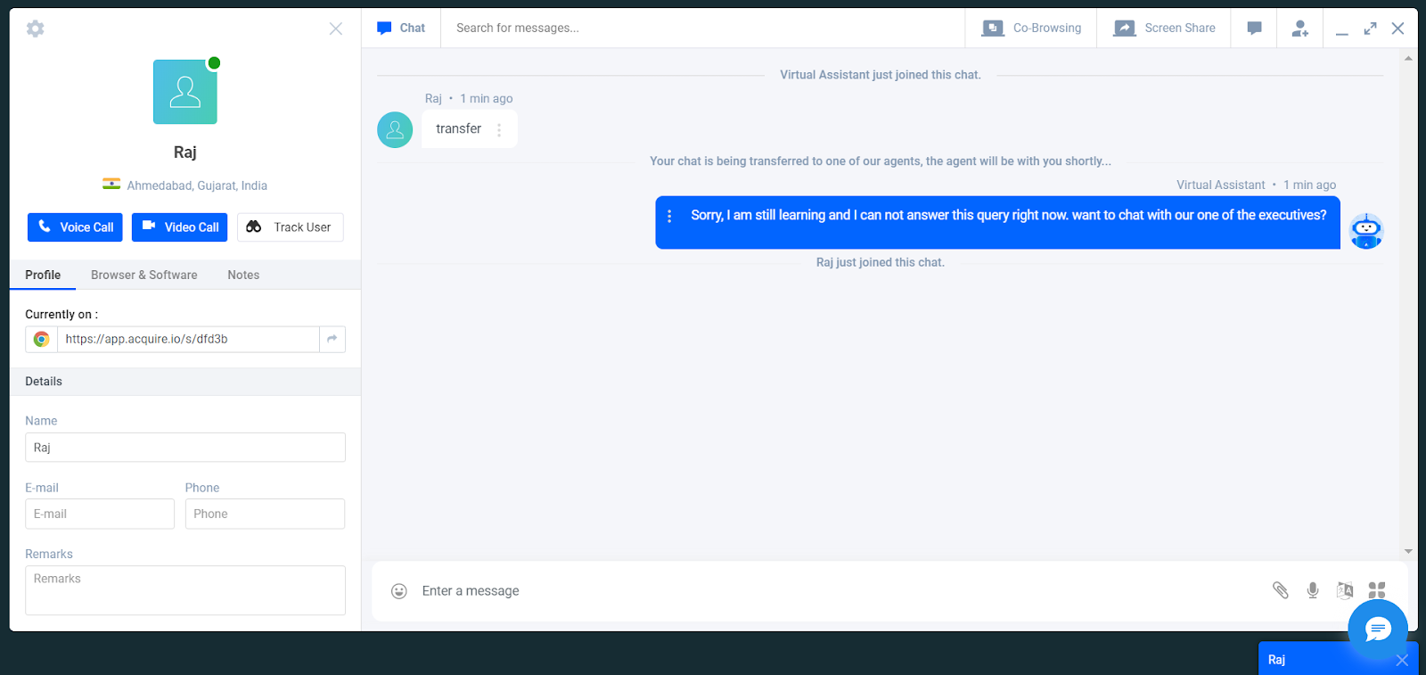Launch Co-Browsing session

(1031, 29)
